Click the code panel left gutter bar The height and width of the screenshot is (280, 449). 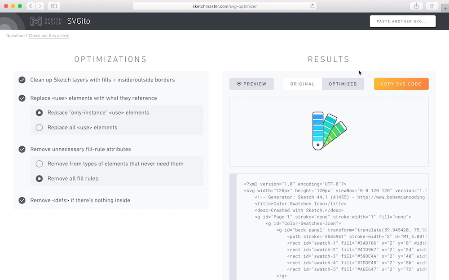233,227
